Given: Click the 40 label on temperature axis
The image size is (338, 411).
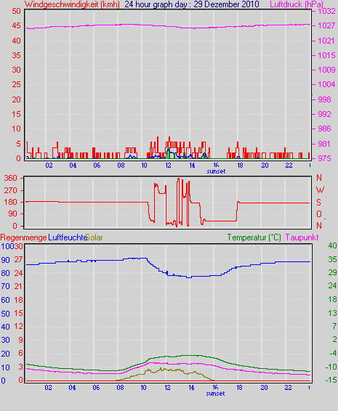Looking at the screenshot, I should coord(332,245).
